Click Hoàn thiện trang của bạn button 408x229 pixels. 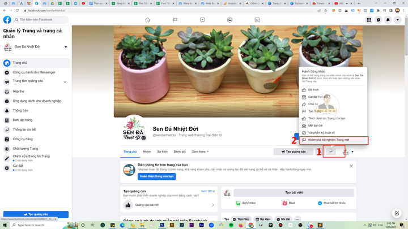coord(156,176)
